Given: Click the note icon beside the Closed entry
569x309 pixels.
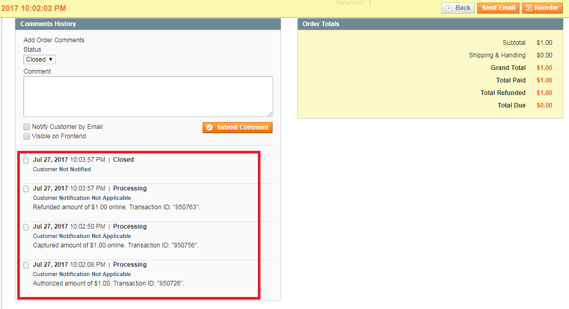Looking at the screenshot, I should click(26, 160).
